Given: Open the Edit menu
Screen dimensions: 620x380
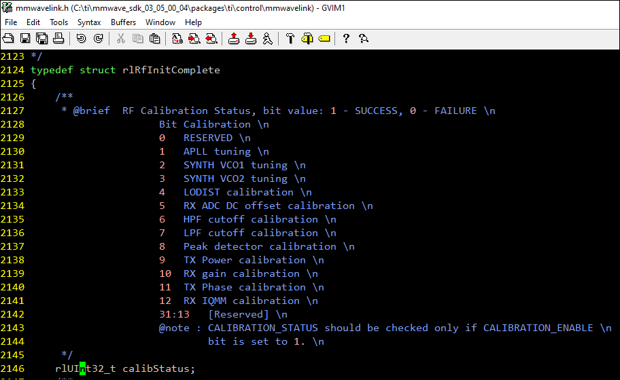Looking at the screenshot, I should point(33,22).
